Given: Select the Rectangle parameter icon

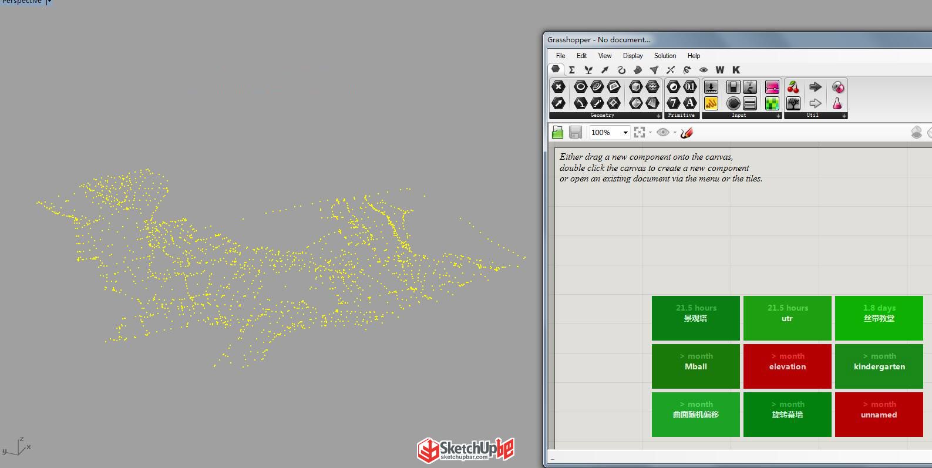Looking at the screenshot, I should point(614,103).
